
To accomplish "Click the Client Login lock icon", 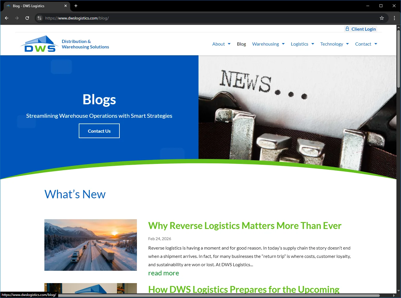I will [347, 29].
